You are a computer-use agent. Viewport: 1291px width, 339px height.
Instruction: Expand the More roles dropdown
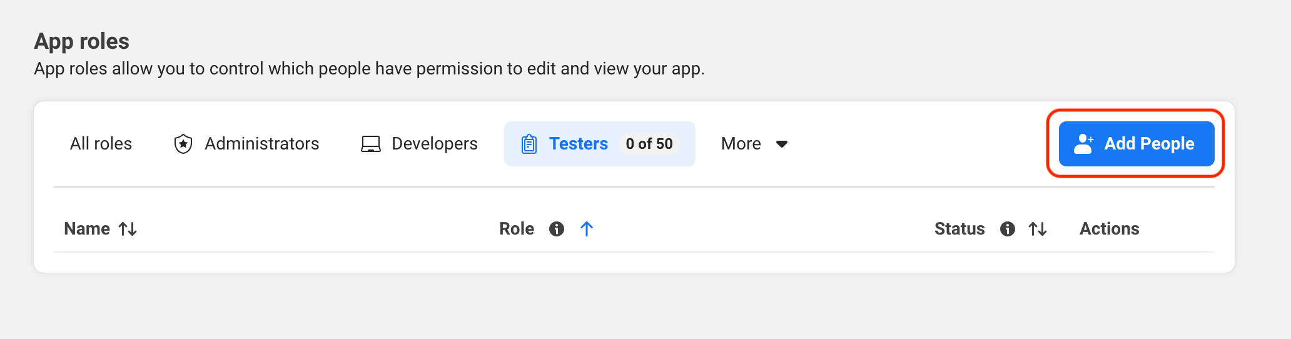coord(754,144)
